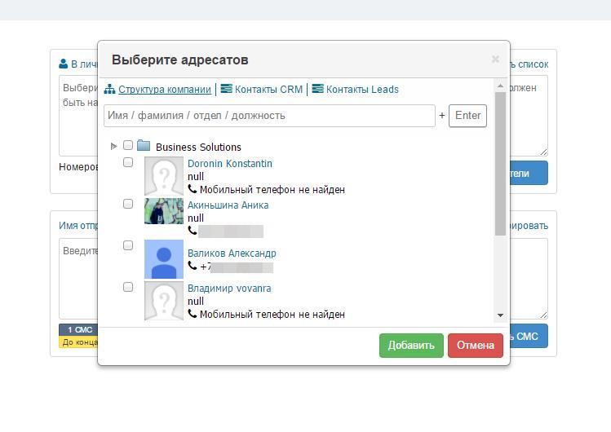The height and width of the screenshot is (432, 611).
Task: Click the red Отмена button
Action: 476,346
